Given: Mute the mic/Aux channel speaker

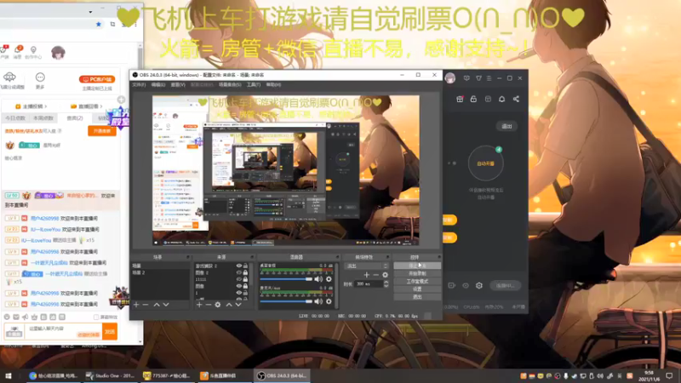Looking at the screenshot, I should click(x=318, y=301).
